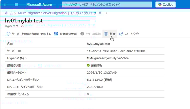
Task: Click the error details exclamation icon
Action: tap(82, 34)
